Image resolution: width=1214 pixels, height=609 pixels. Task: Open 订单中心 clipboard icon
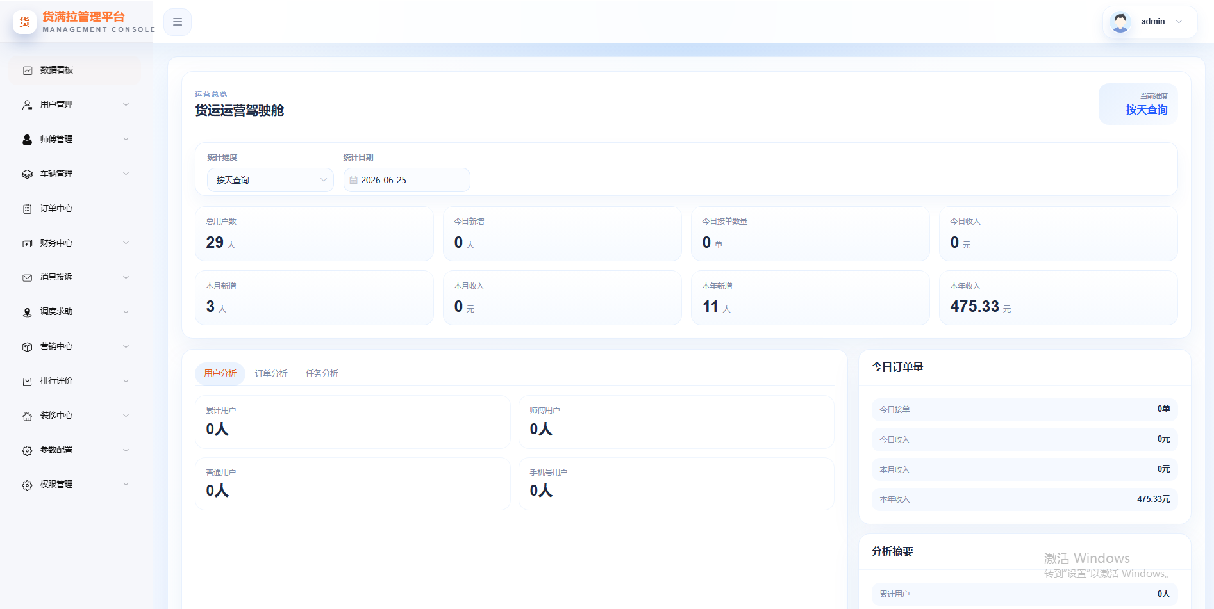28,209
